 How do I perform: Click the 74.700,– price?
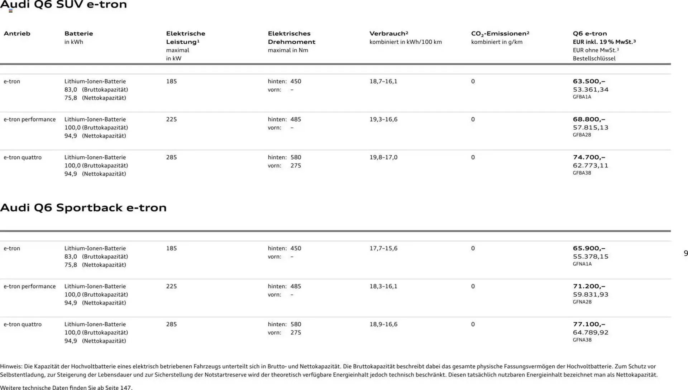click(x=589, y=157)
